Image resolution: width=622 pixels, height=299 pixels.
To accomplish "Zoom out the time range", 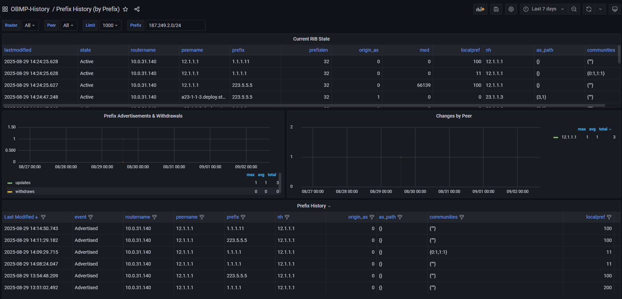I will coord(574,9).
